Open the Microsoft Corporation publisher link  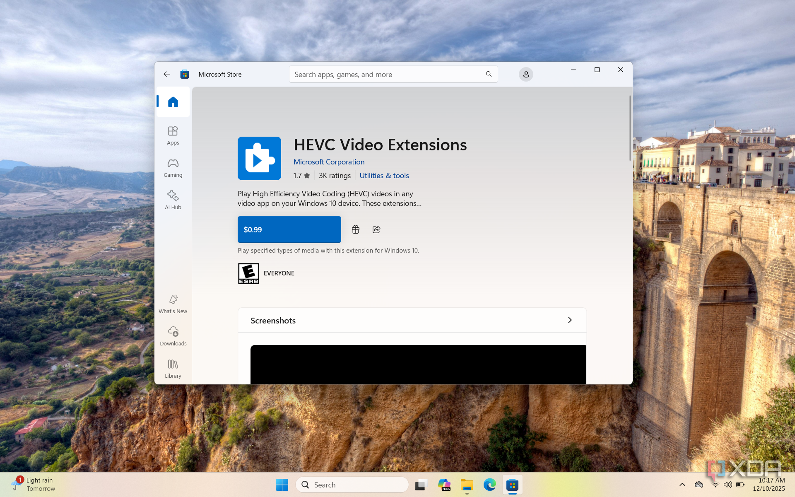coord(329,162)
